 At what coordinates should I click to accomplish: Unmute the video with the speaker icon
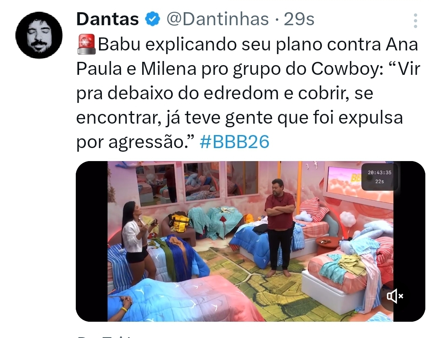pos(395,296)
